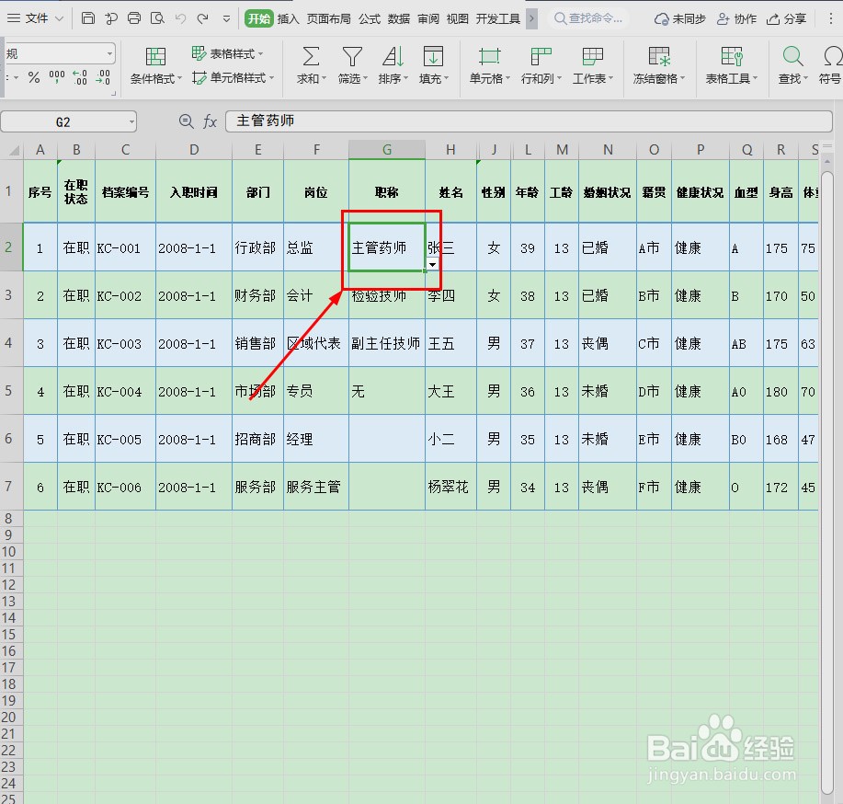
Task: Switch to the 审阅 (Review) tab
Action: pos(428,18)
